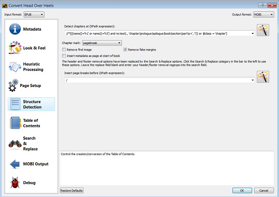Open the Metadata section icon
Screen dimensions: 279x197
pos(15,29)
